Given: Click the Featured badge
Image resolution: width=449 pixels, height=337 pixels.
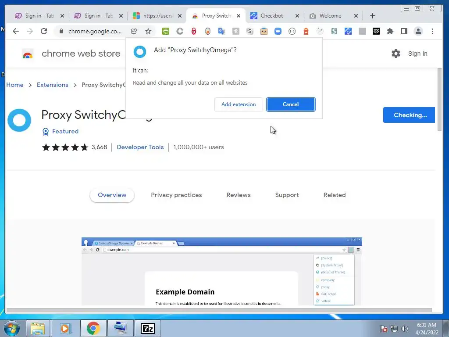Looking at the screenshot, I should 61,131.
